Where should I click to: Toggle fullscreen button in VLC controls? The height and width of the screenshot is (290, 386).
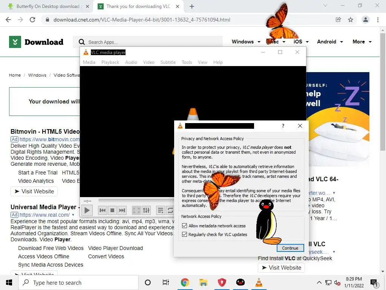136,210
